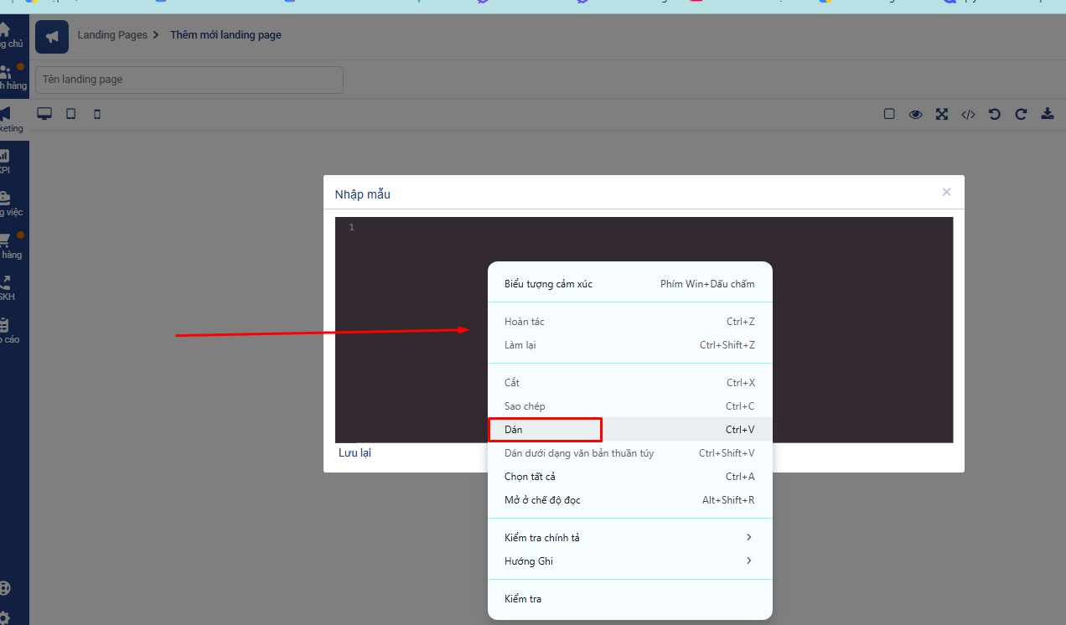Choose Dán from the context menu
The height and width of the screenshot is (625, 1066).
(629, 429)
